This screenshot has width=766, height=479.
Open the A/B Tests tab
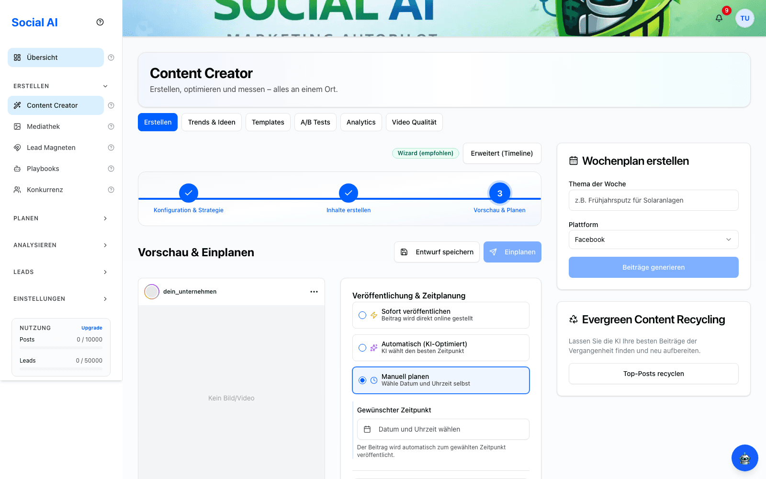coord(315,122)
